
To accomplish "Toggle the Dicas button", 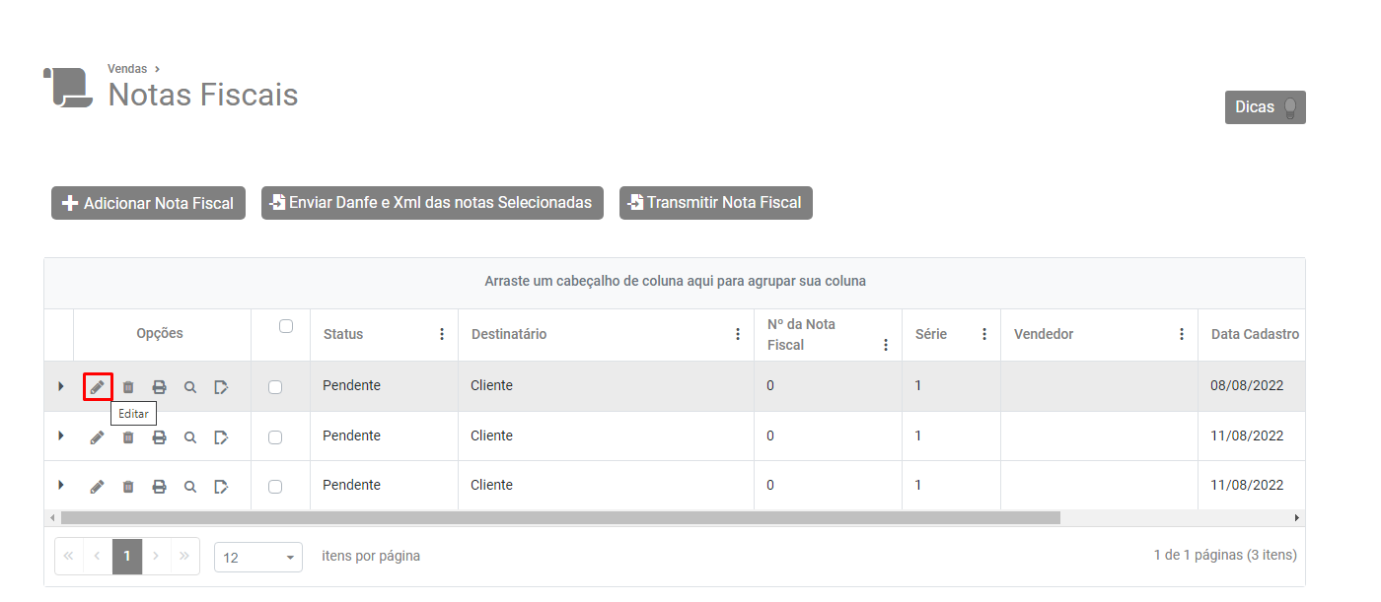I will [x=1265, y=107].
